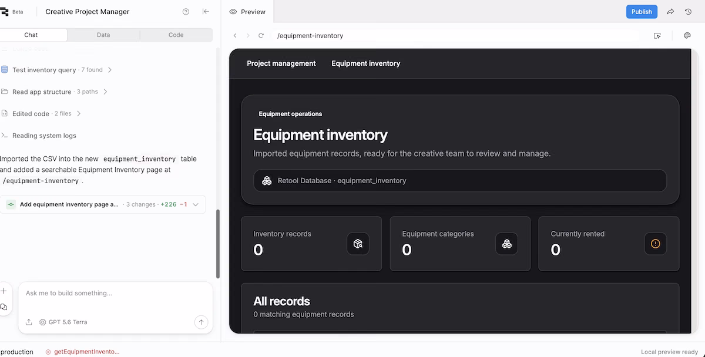Screen dimensions: 705x357
Task: Send message with the up arrow button
Action: point(201,322)
